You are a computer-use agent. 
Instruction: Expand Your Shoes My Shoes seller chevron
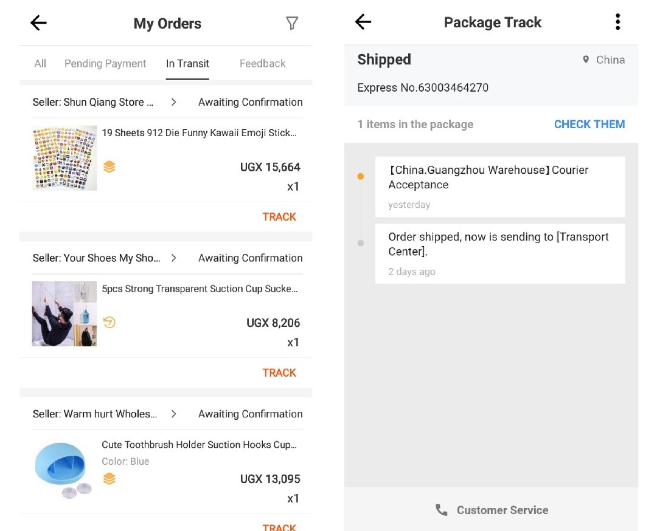coord(174,258)
